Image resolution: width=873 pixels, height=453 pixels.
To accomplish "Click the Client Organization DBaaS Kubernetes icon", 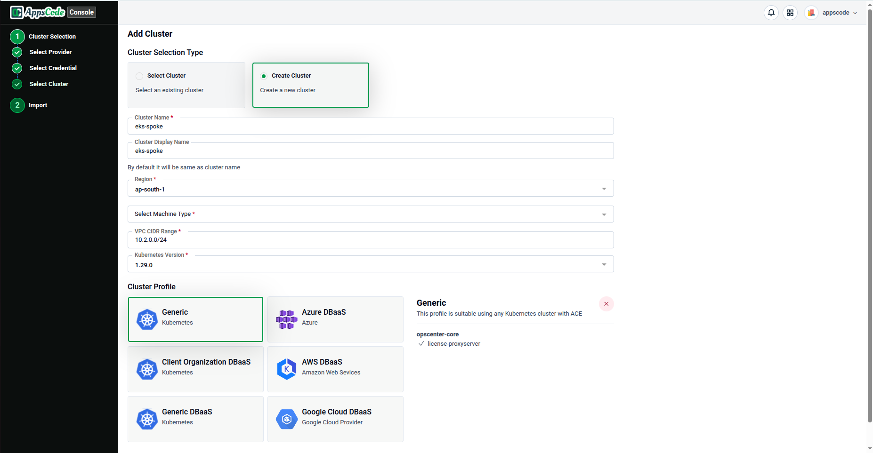I will 147,369.
